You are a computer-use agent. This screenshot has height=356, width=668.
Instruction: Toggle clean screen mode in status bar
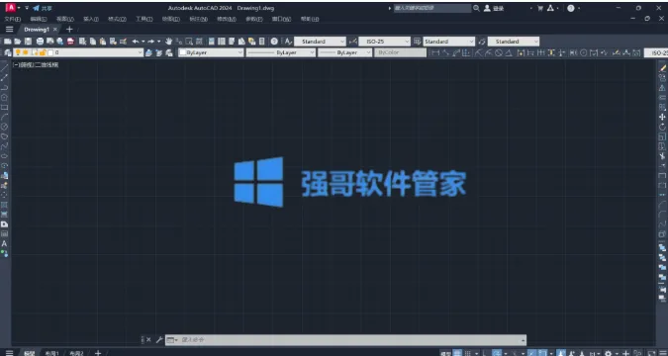[652, 353]
